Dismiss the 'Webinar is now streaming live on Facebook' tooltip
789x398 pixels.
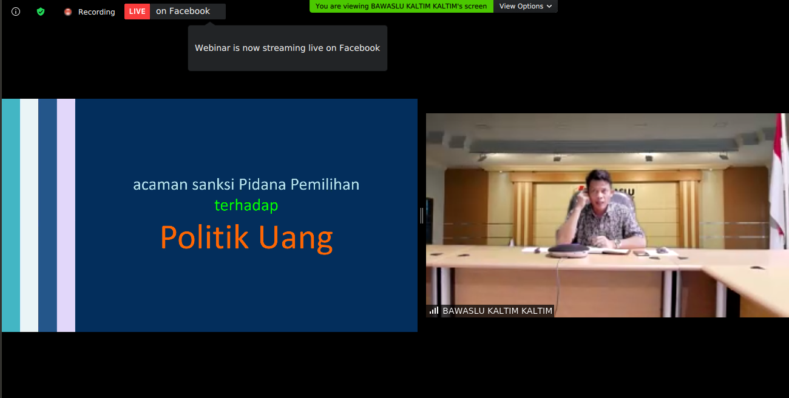[x=287, y=48]
